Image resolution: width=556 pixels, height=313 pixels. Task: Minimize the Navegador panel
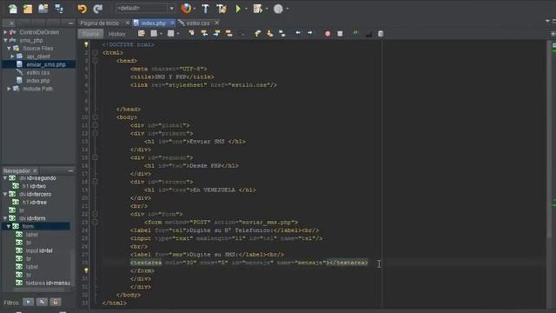click(70, 170)
